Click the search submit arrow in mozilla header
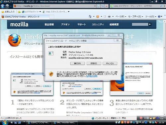This screenshot has height=125, width=166. [150, 24]
